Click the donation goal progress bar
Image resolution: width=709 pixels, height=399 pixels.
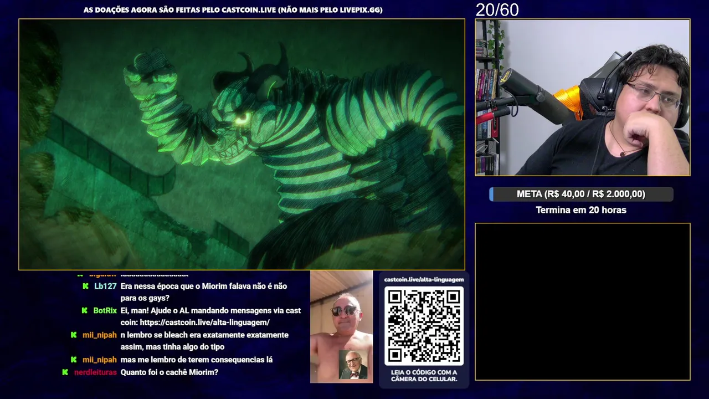[581, 194]
